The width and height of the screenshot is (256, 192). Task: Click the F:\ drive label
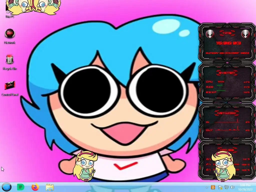208,164
